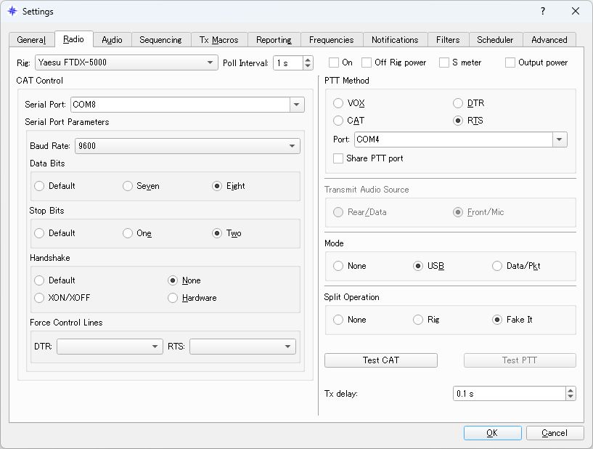Choose One stop bit
593x449 pixels.
click(128, 232)
